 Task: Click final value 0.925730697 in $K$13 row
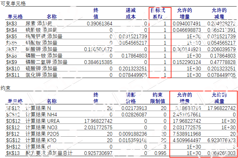click(98, 153)
